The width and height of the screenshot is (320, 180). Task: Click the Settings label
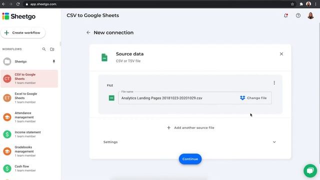[110, 142]
